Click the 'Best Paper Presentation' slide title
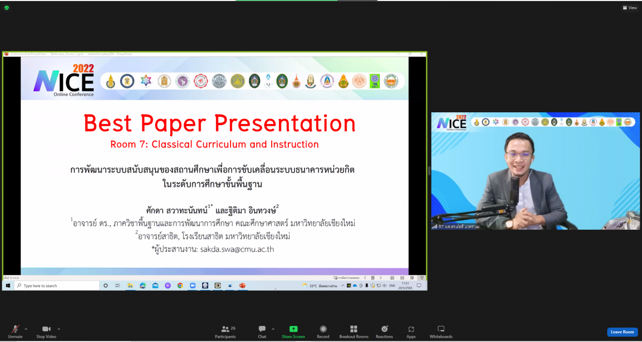 coord(219,123)
